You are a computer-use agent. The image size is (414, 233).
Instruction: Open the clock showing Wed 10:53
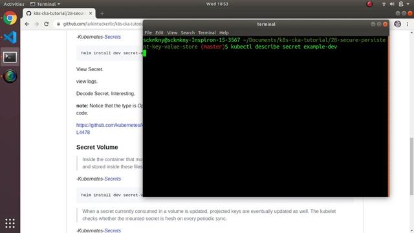[217, 4]
